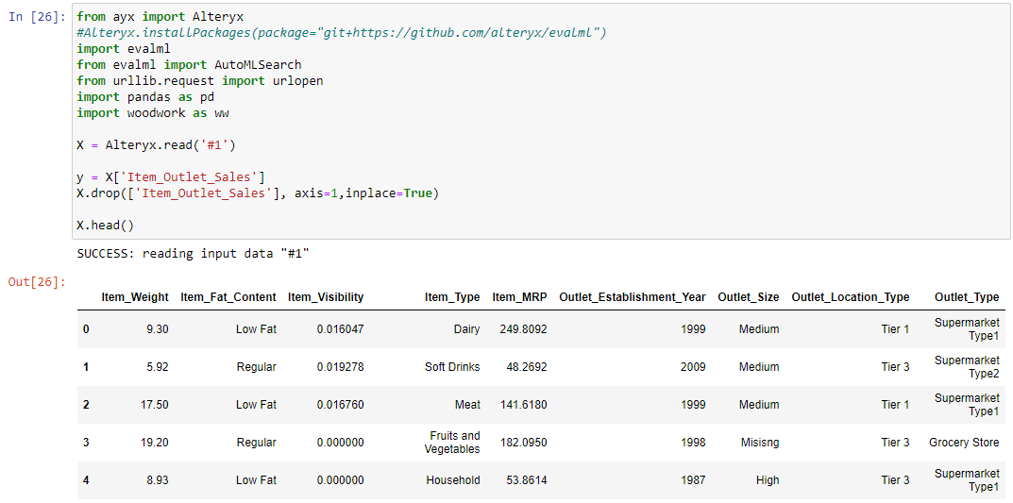This screenshot has width=1013, height=503.
Task: Click the Item_Type column header
Action: [452, 297]
